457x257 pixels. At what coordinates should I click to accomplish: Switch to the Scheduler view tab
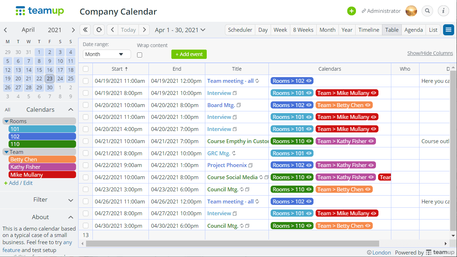click(240, 30)
